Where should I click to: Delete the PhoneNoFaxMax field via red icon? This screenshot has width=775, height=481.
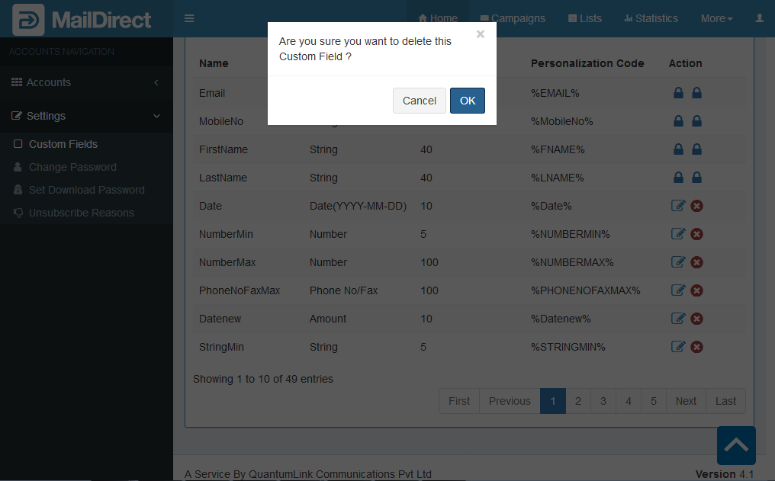click(x=696, y=290)
